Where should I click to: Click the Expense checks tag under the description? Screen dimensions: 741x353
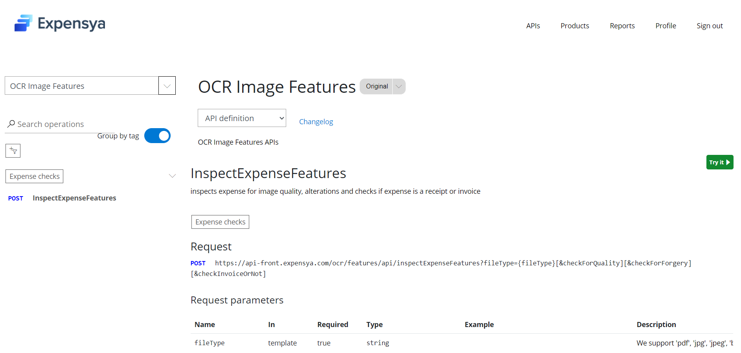[220, 222]
